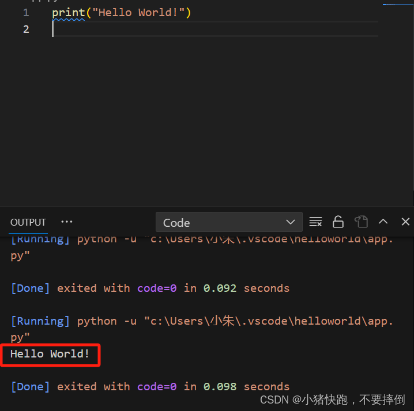This screenshot has height=411, width=414.
Task: Toggle the output scroll lock icon
Action: [338, 222]
